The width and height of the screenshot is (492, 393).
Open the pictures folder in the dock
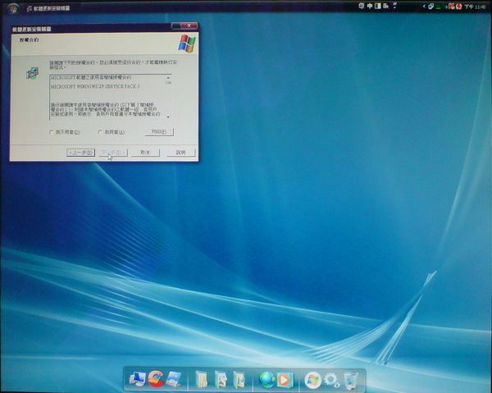pos(221,380)
